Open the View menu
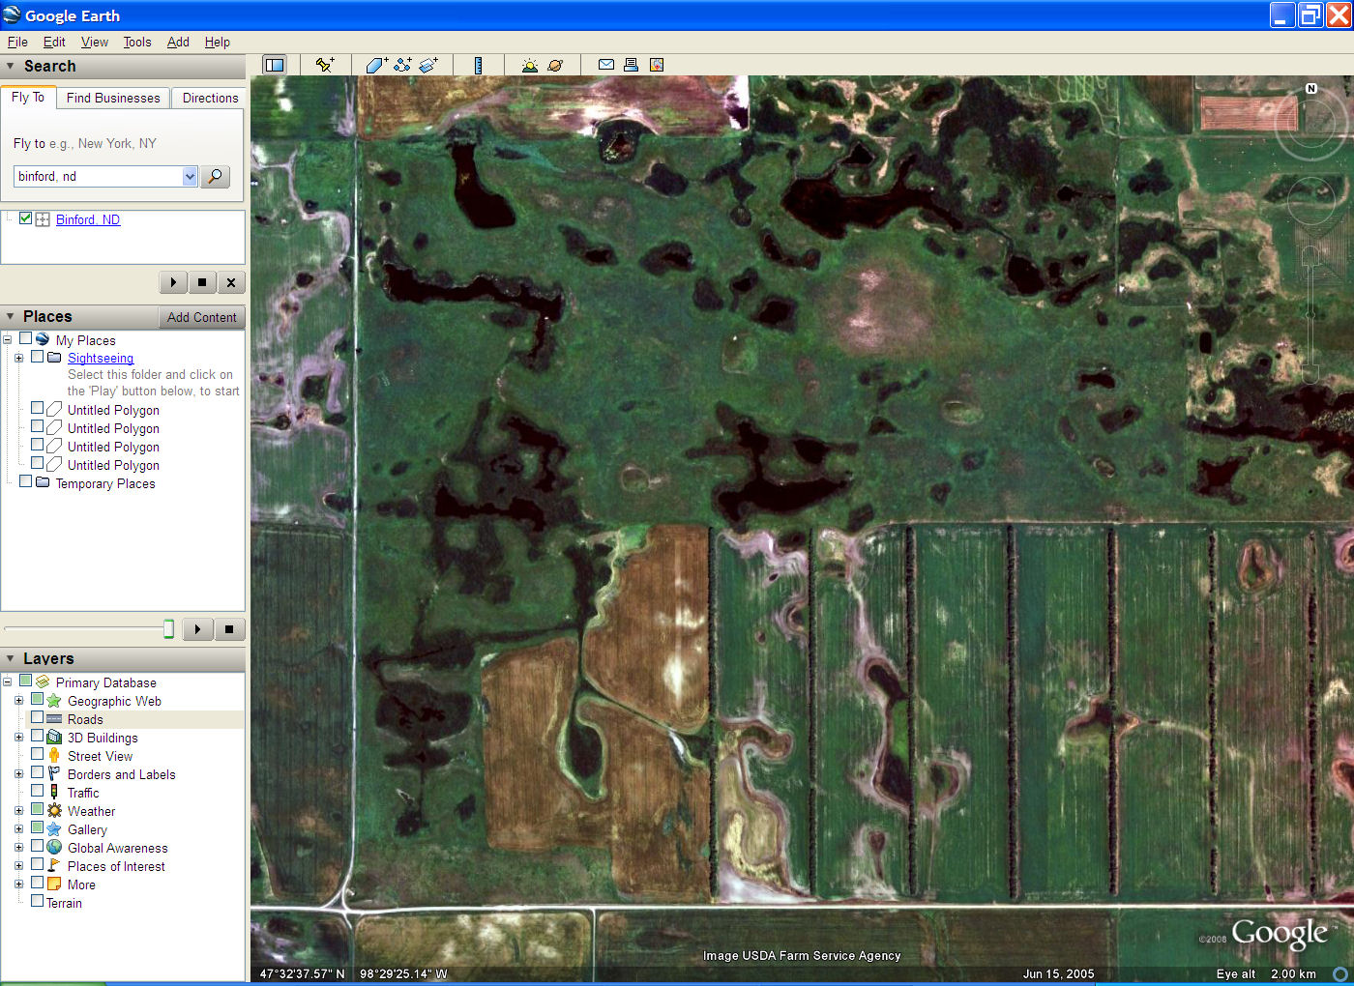The width and height of the screenshot is (1354, 986). point(95,42)
